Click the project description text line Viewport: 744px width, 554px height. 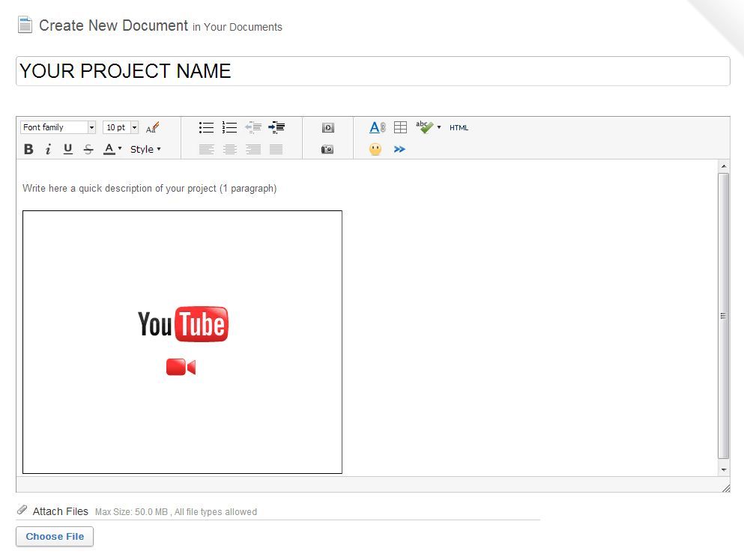[149, 189]
